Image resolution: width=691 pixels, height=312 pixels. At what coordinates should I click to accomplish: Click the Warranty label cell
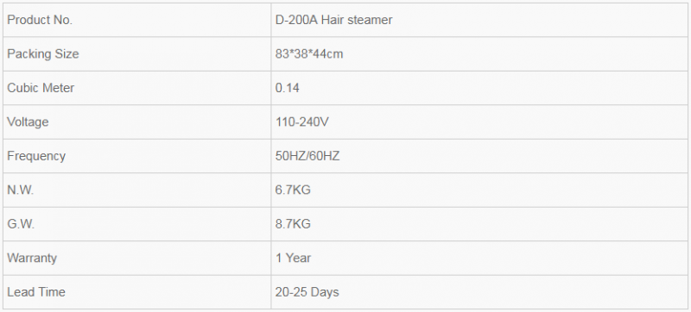[137, 258]
